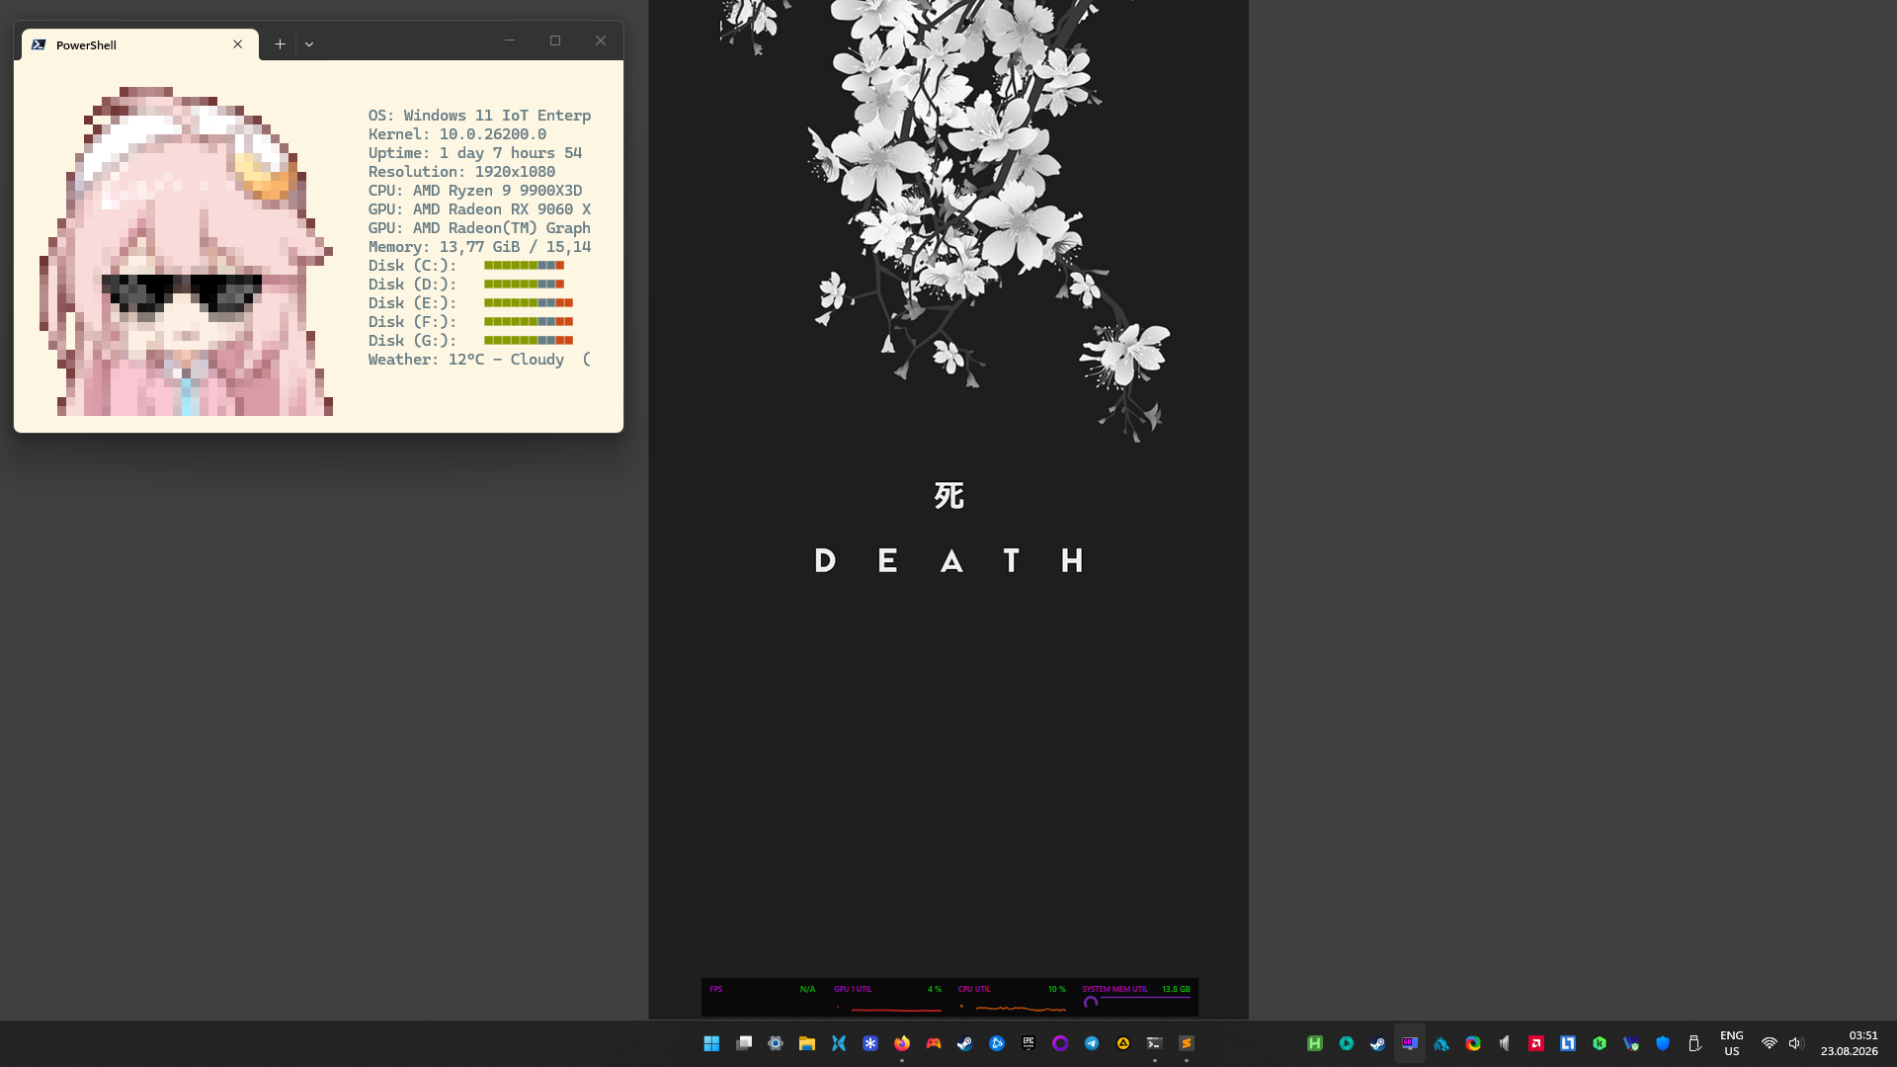Viewport: 1897px width, 1067px height.
Task: Click the 'Memory: 13,77 GiB' line
Action: (x=480, y=247)
